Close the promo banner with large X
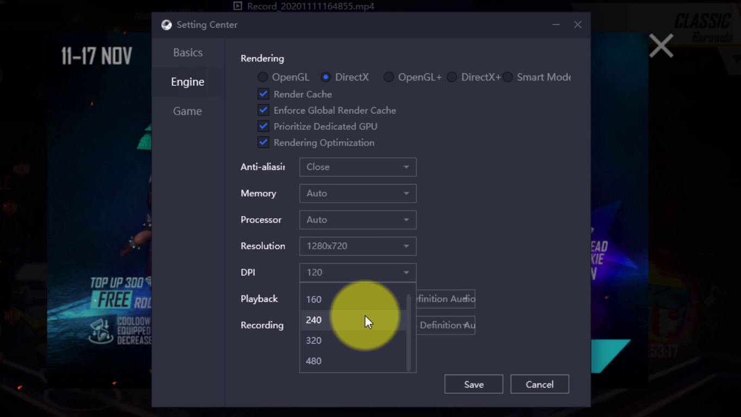Image resolution: width=741 pixels, height=417 pixels. click(x=661, y=46)
